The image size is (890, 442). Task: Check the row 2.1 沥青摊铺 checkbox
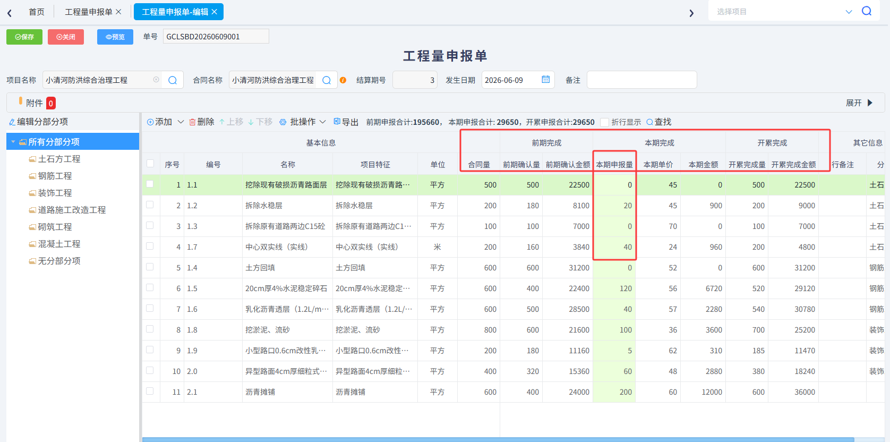pyautogui.click(x=150, y=392)
